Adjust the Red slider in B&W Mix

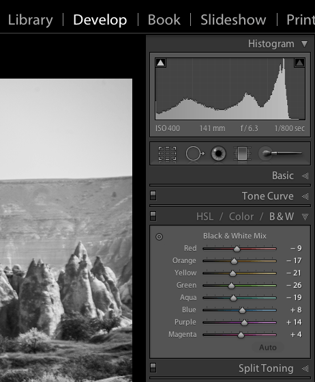coord(237,249)
